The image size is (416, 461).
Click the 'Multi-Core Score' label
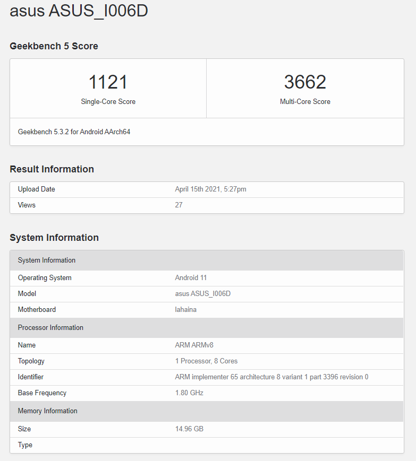(x=305, y=101)
